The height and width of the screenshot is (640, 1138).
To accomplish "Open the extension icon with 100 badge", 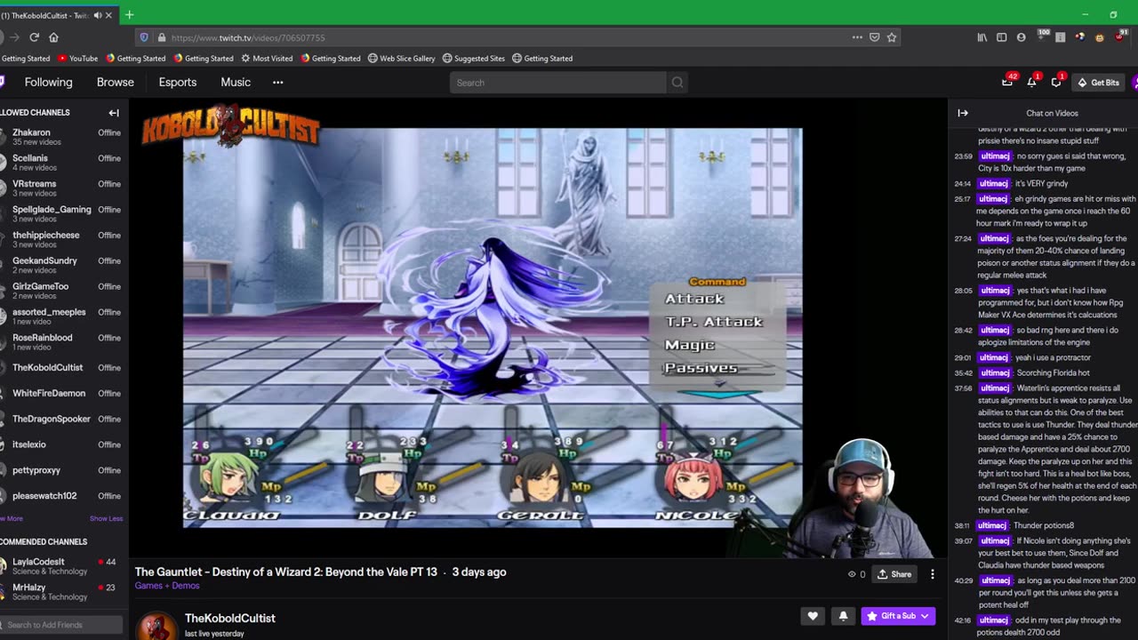I will tap(1041, 37).
